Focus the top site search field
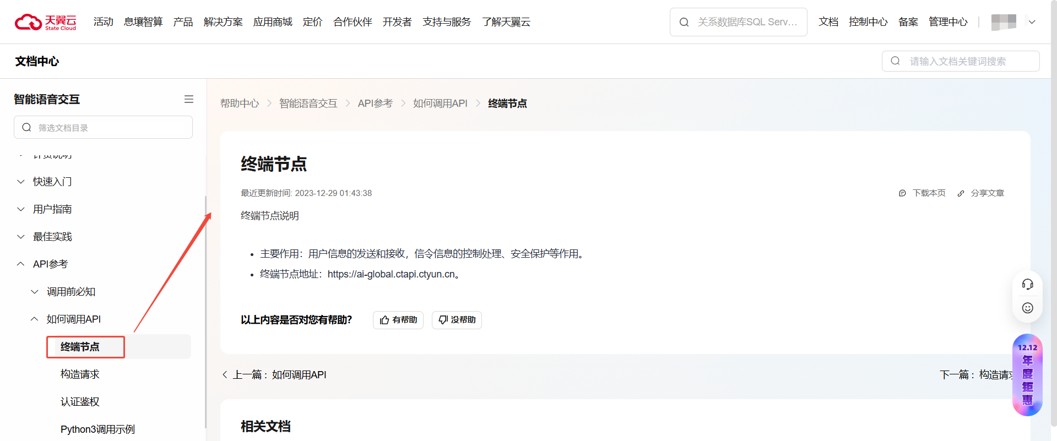 [x=739, y=22]
